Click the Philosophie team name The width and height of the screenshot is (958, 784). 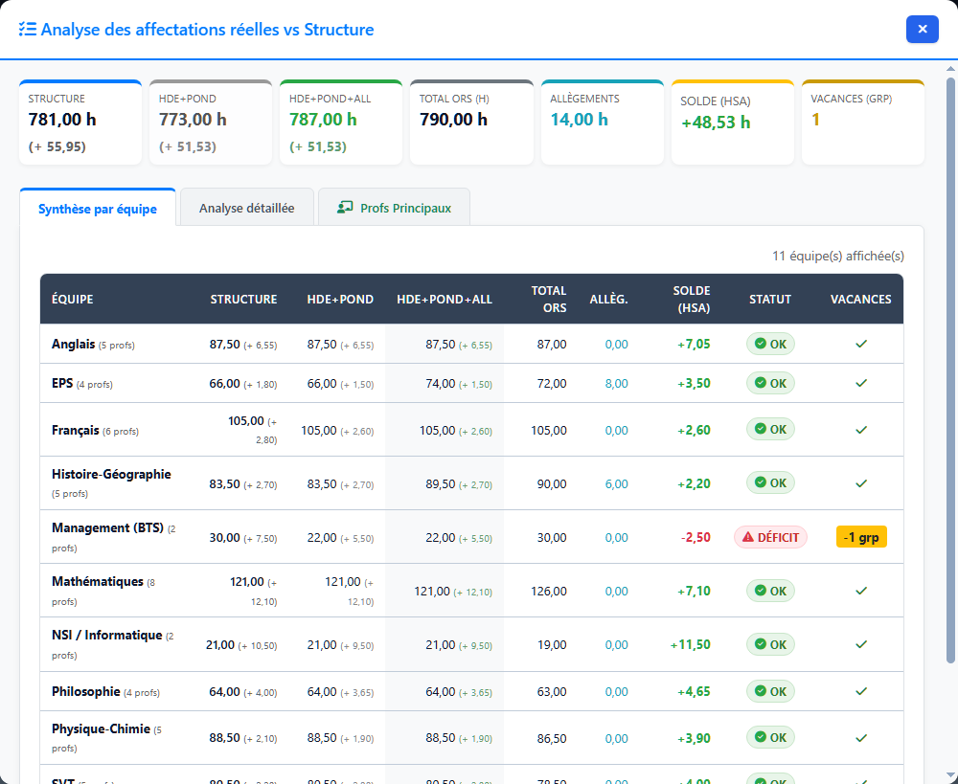tap(85, 691)
